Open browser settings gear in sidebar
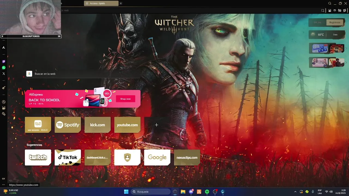The width and height of the screenshot is (349, 196). tap(4, 114)
